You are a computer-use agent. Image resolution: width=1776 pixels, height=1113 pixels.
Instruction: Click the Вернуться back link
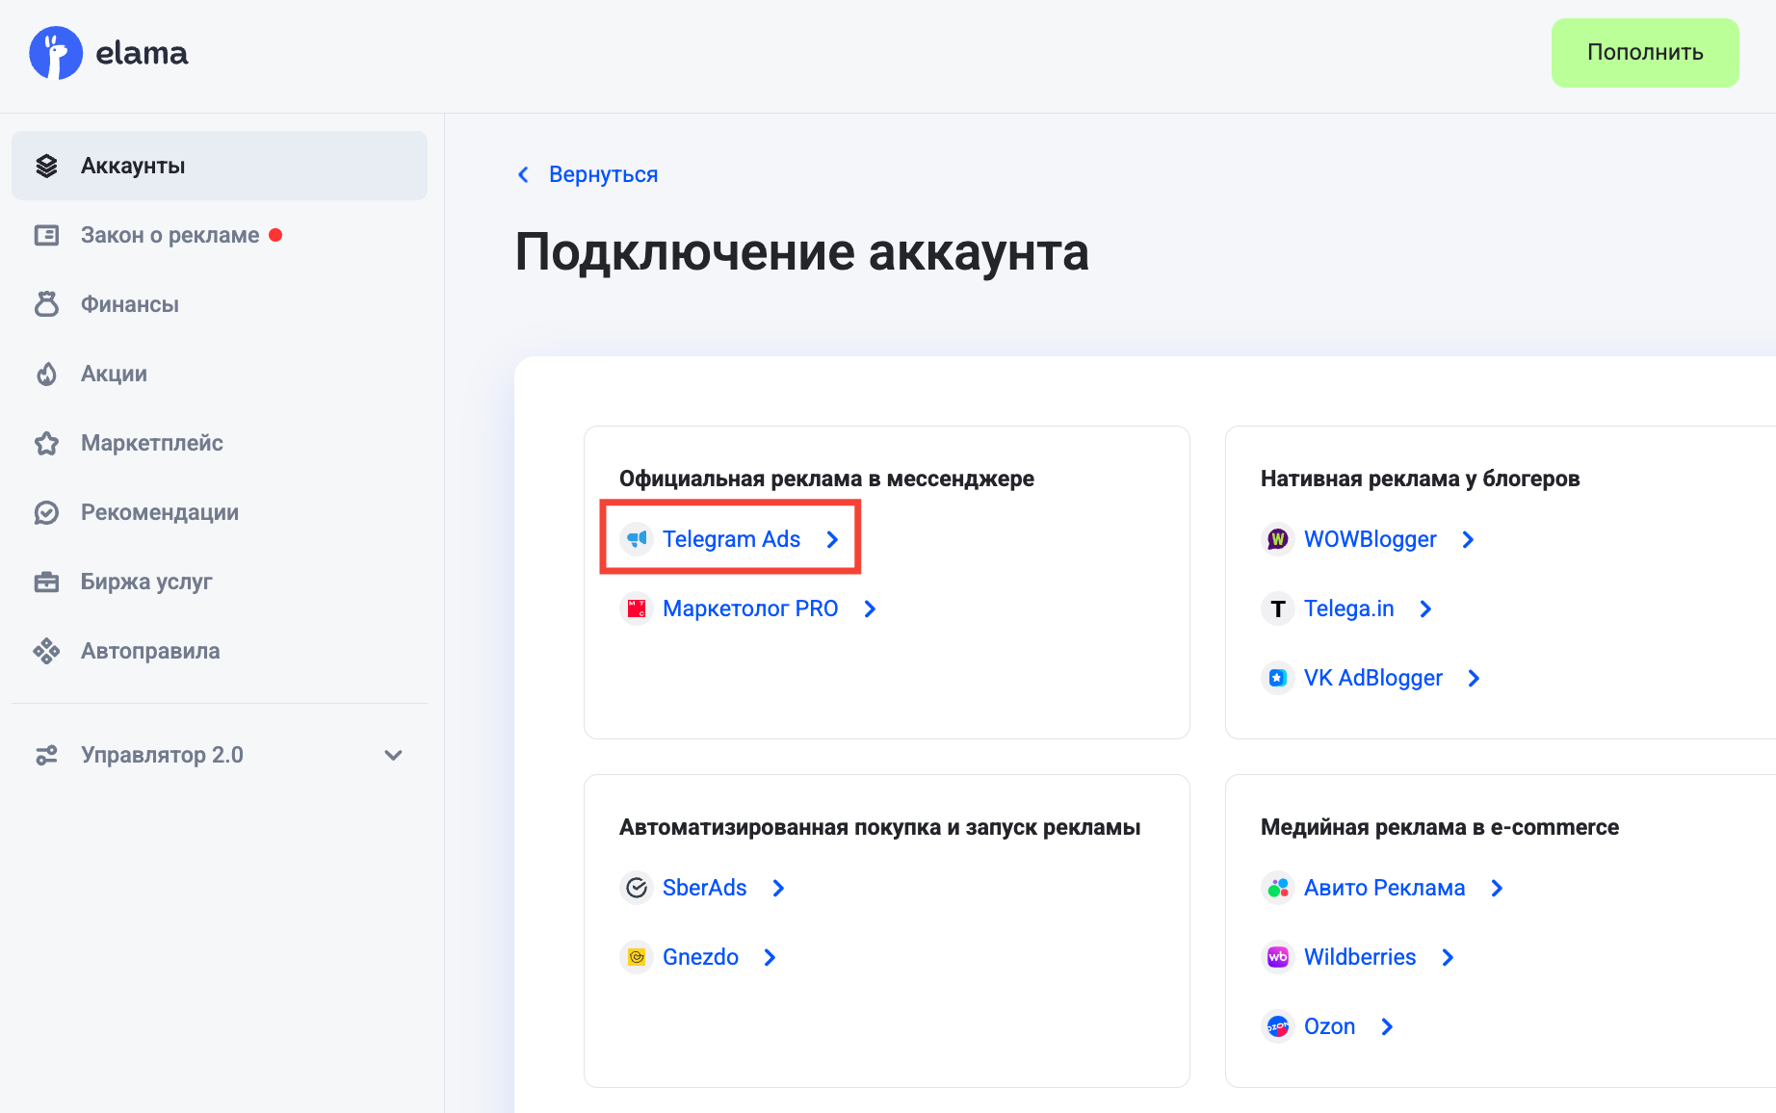pyautogui.click(x=602, y=174)
